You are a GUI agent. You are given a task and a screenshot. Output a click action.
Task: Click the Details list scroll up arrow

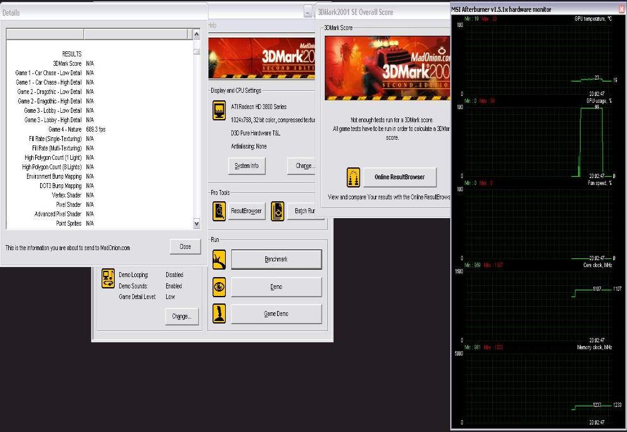pos(196,34)
